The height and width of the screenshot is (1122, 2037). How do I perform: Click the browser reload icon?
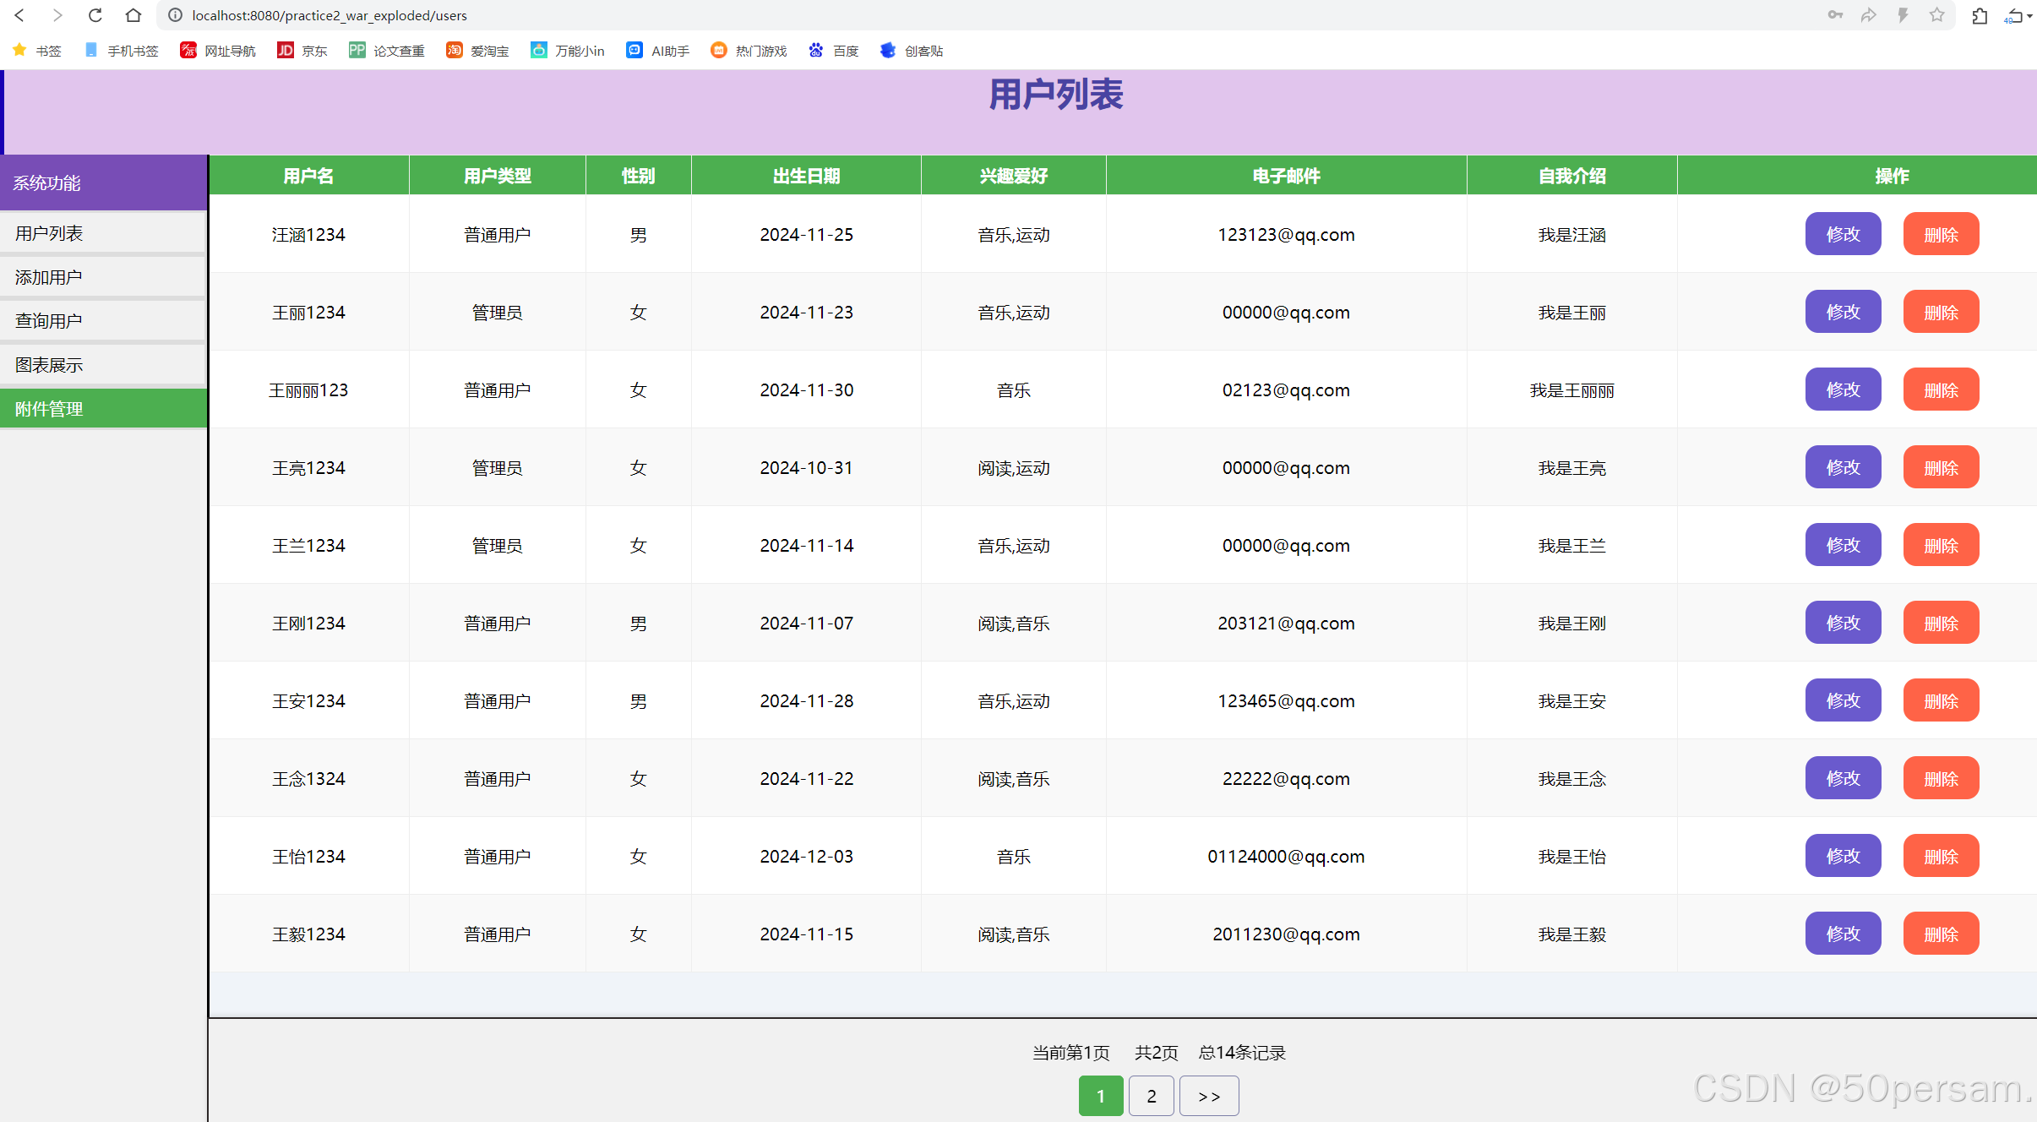(x=95, y=15)
